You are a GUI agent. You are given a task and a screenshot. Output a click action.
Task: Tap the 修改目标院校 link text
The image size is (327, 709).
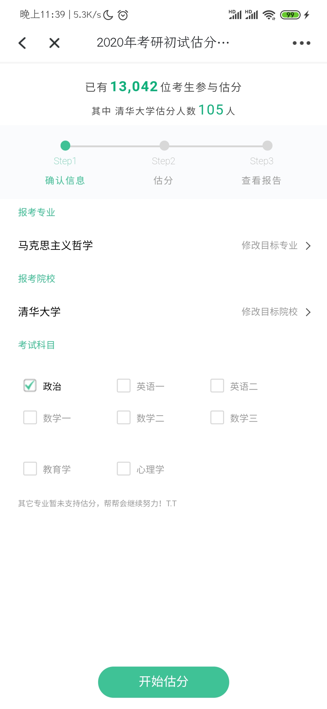pyautogui.click(x=269, y=312)
